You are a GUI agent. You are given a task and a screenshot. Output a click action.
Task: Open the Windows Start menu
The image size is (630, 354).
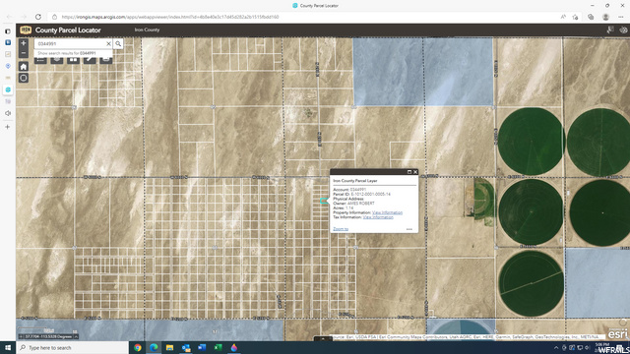[8, 347]
